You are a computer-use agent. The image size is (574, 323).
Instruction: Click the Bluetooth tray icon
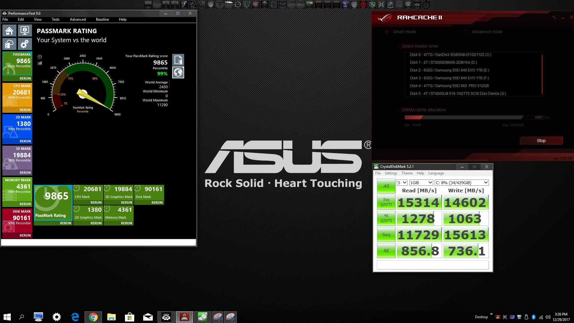click(x=534, y=317)
